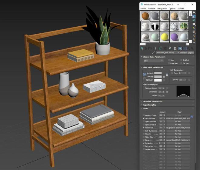This screenshot has width=200, height=170.
Task: Click the Standard (Legacy) material type button
Action: pos(187,53)
